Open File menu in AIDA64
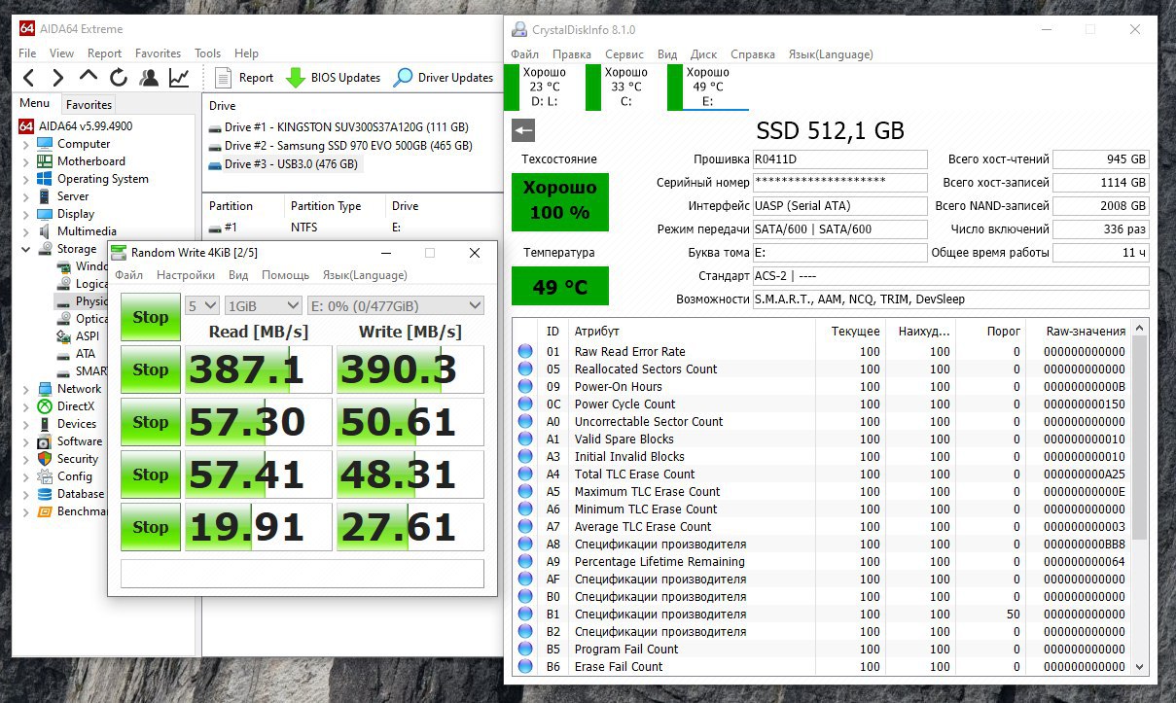The height and width of the screenshot is (703, 1176). coord(27,53)
